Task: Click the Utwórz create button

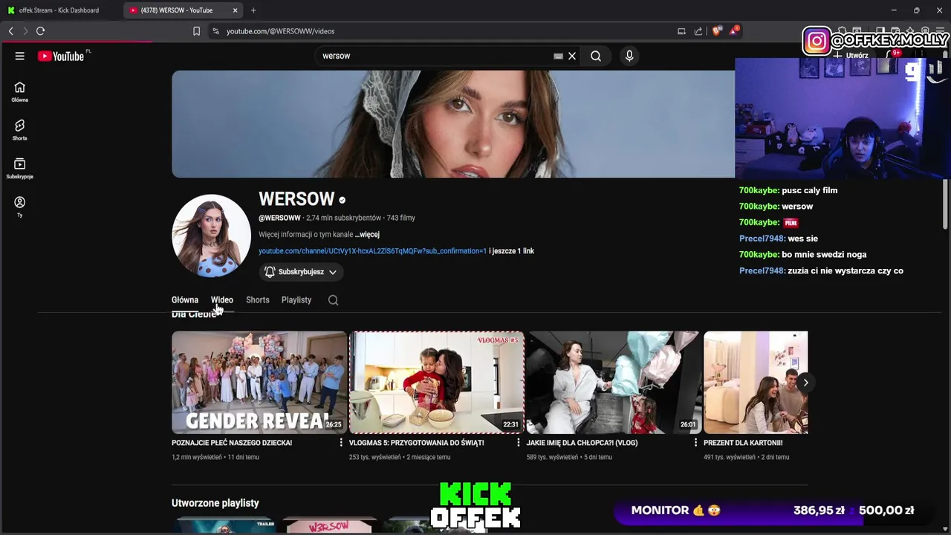Action: [851, 56]
